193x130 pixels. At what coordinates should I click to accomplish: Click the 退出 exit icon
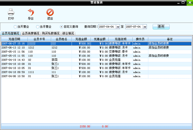coord(50,12)
